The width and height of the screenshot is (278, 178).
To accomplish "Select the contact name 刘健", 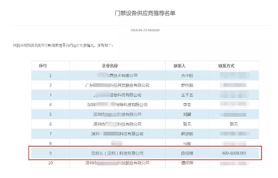I will 187,114.
